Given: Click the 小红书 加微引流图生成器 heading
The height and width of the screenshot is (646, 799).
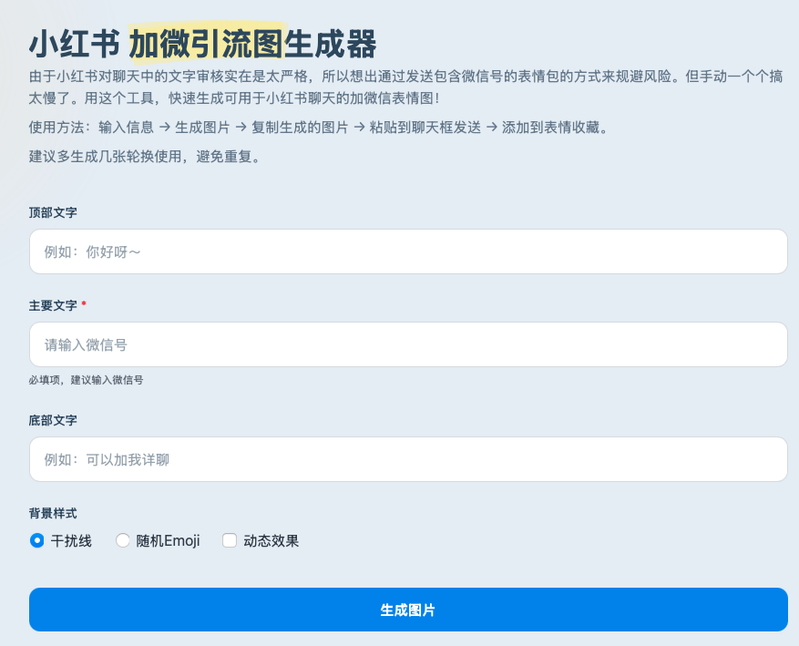Looking at the screenshot, I should click(202, 44).
